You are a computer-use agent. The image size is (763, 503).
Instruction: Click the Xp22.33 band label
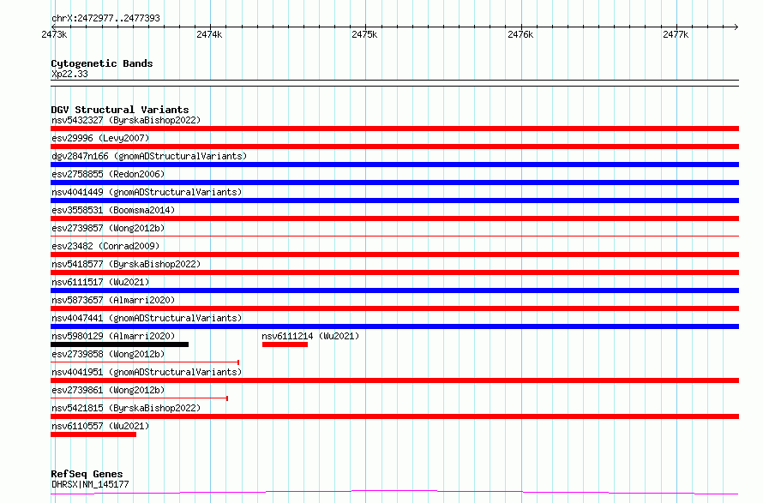coord(69,74)
